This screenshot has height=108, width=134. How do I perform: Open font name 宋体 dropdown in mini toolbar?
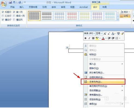(x=94, y=34)
